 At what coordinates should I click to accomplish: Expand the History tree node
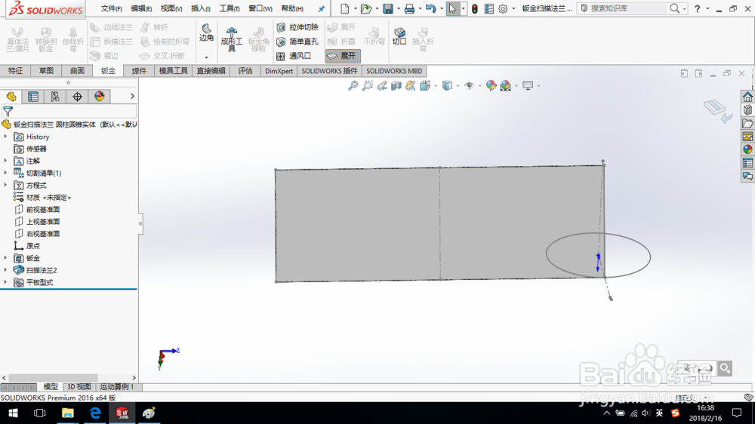point(5,137)
